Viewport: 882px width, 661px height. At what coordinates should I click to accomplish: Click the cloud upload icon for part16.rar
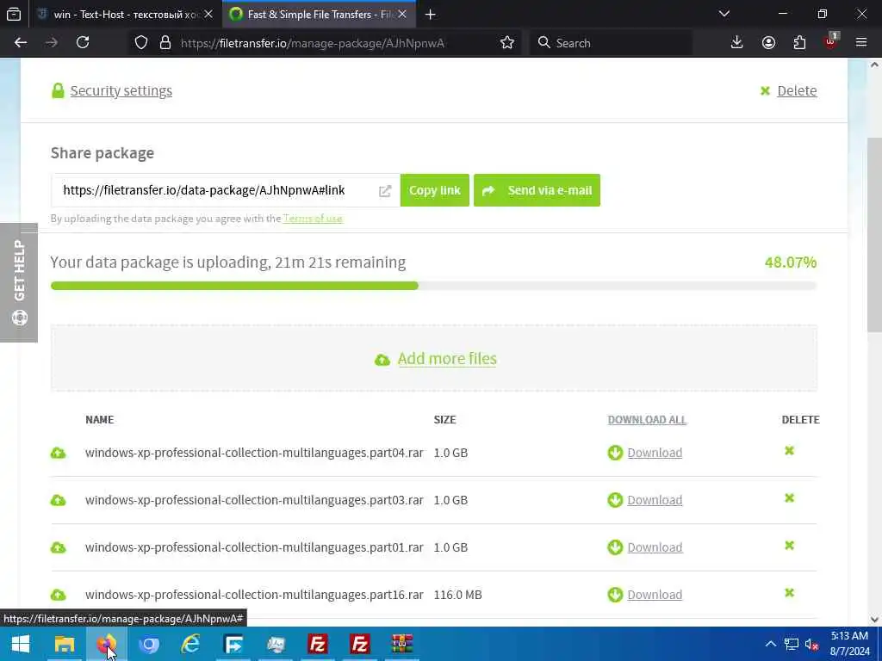(x=58, y=595)
